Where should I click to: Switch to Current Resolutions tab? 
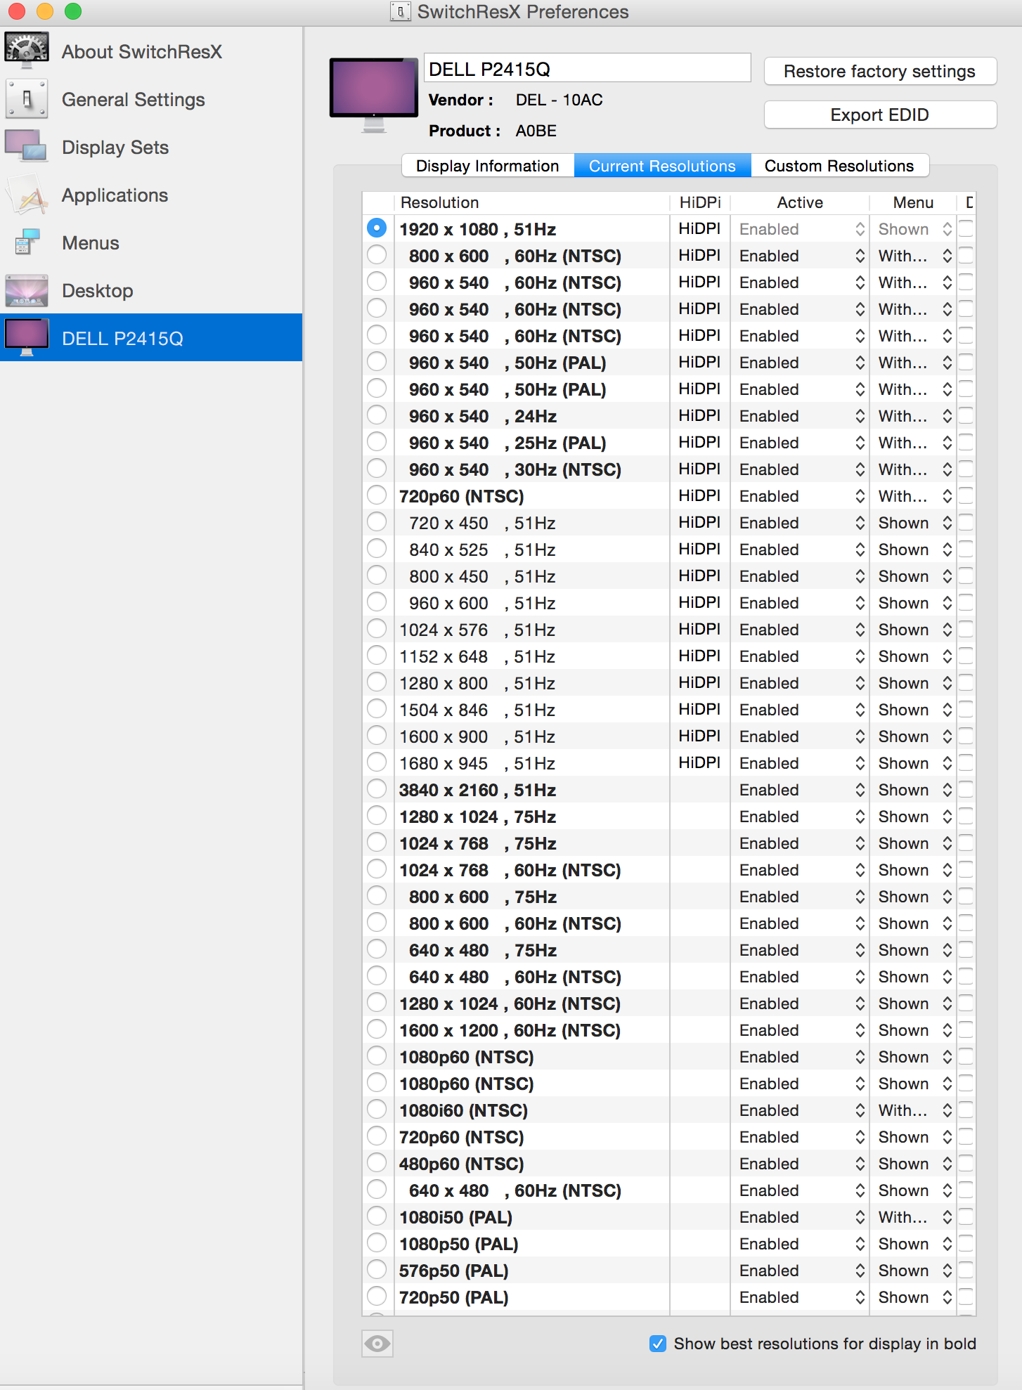(x=662, y=166)
